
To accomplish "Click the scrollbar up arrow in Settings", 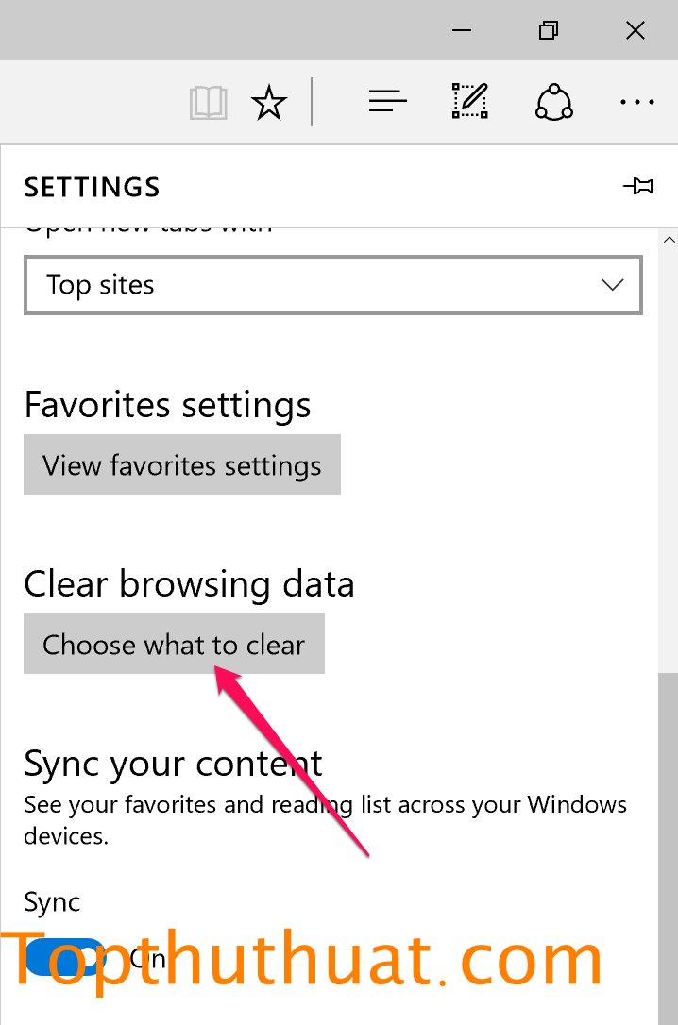I will [x=669, y=240].
